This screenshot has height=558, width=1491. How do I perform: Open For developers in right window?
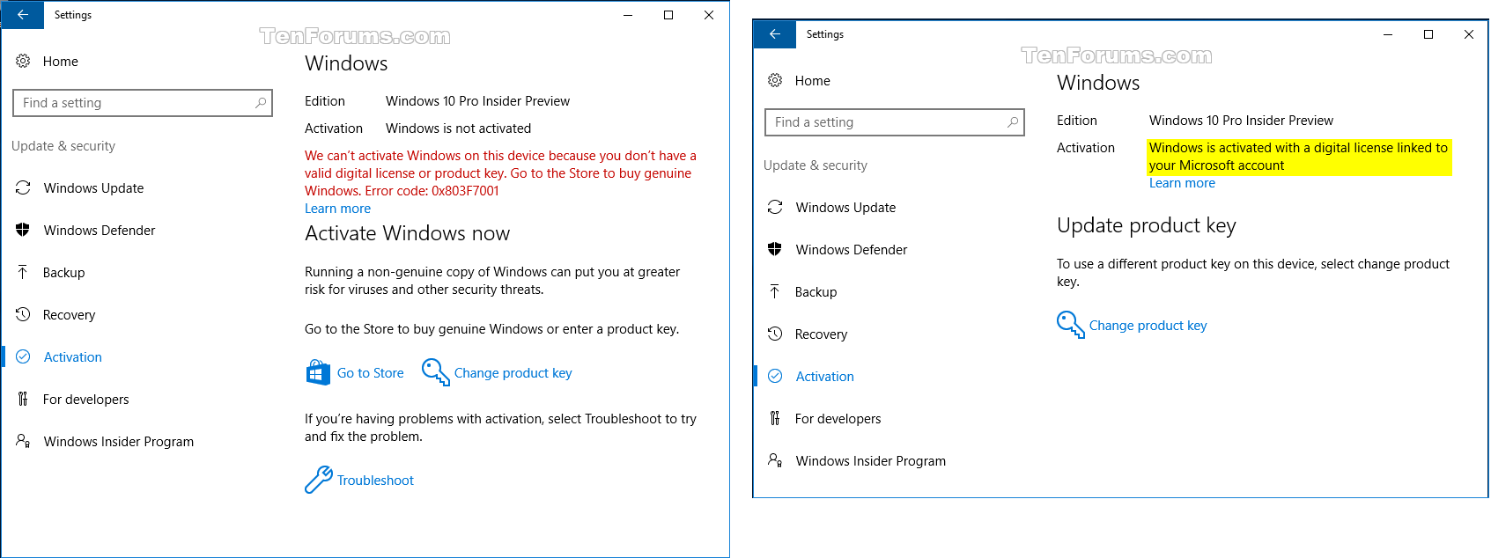838,419
